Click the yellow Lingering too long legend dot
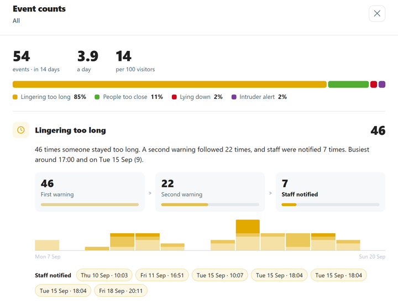The width and height of the screenshot is (398, 305). (x=15, y=97)
